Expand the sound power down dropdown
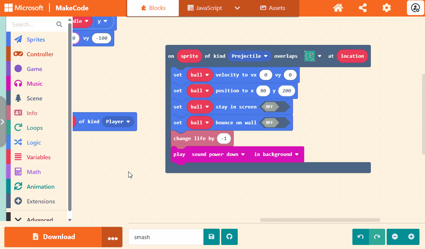This screenshot has height=249, width=425. click(218, 154)
